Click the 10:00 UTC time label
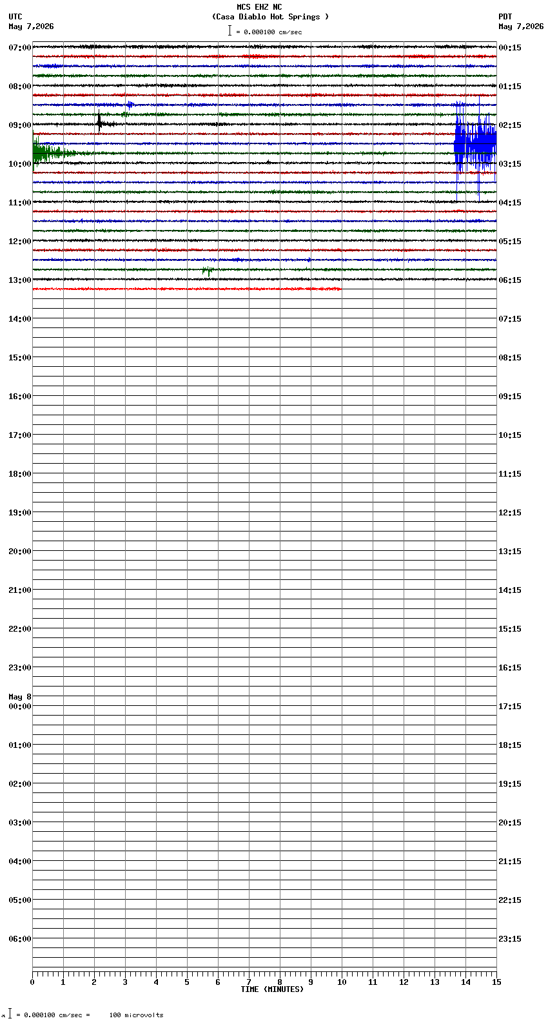 20,164
